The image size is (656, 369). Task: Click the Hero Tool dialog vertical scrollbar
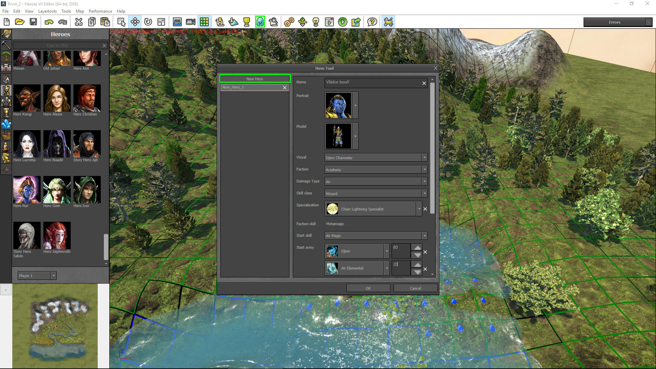click(432, 148)
